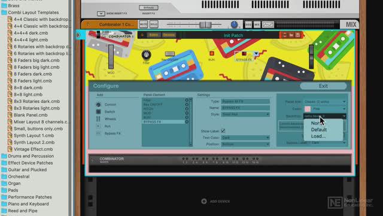Click the Exit button in Configure
Screen dimensions: 383x216
click(323, 86)
